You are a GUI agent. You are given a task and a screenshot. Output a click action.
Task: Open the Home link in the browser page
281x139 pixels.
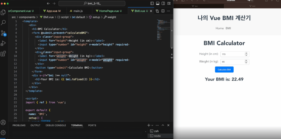(x=220, y=28)
